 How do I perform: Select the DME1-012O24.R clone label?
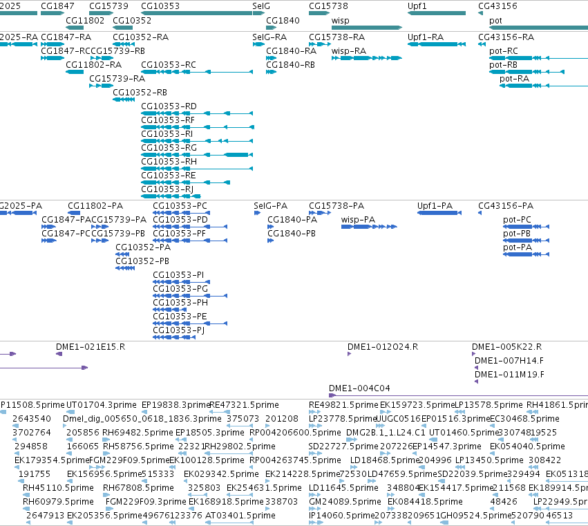click(383, 347)
